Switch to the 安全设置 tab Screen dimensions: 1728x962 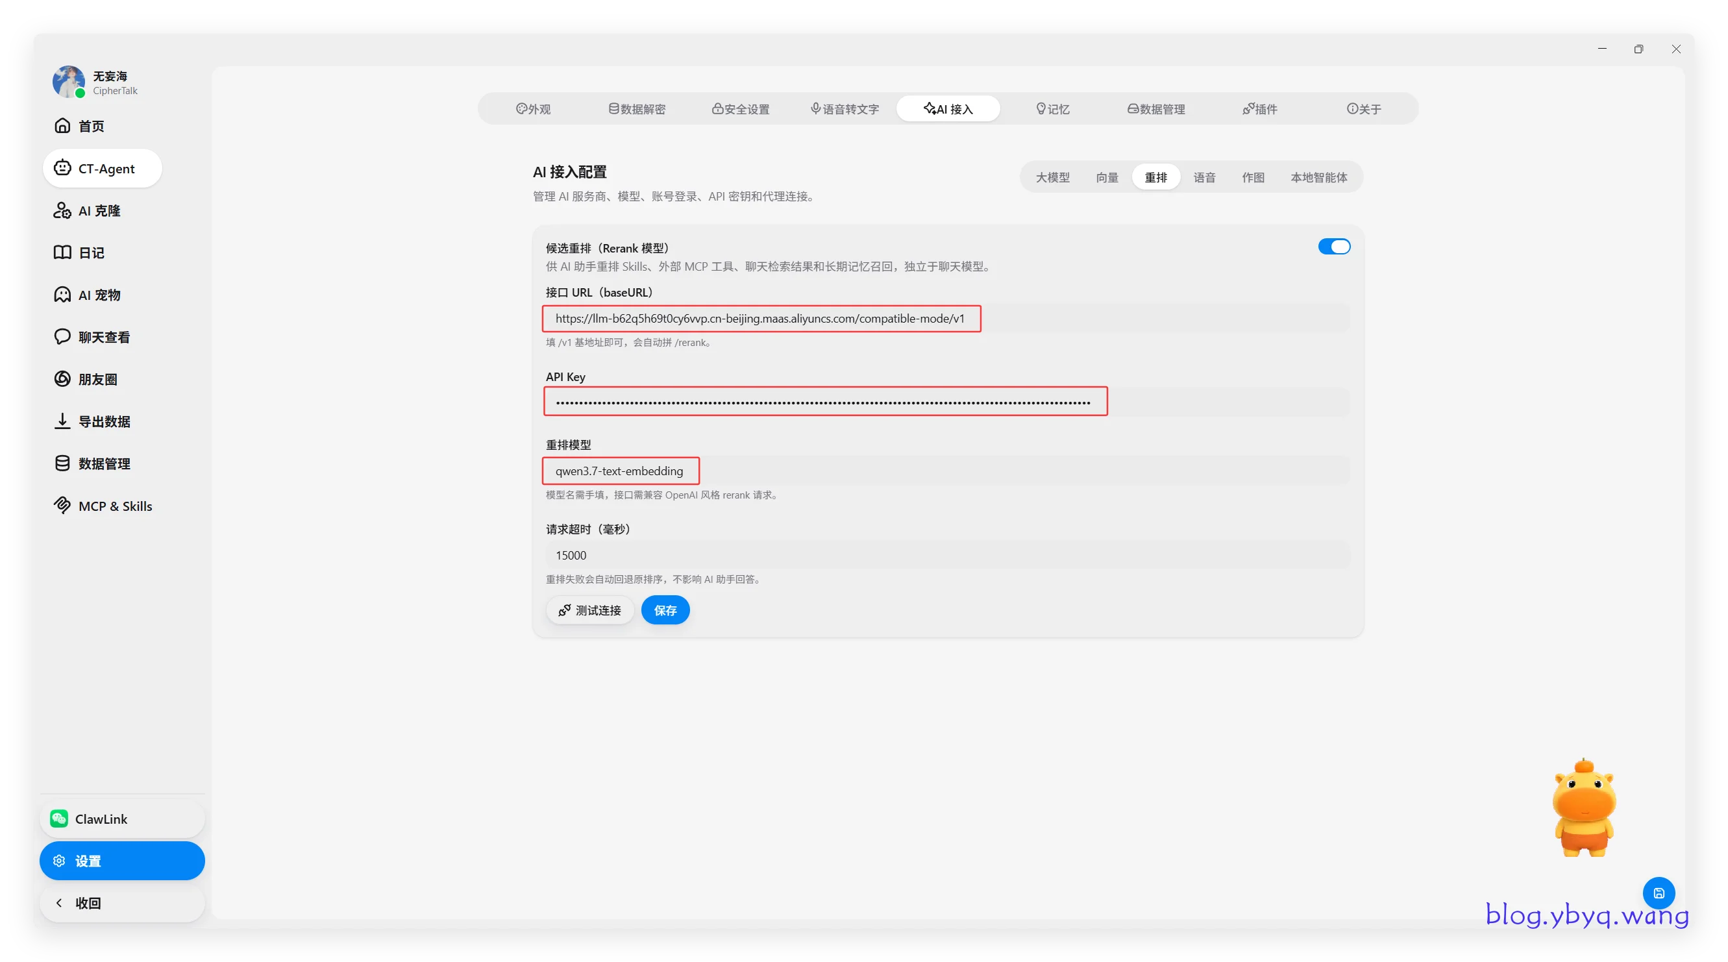coord(741,108)
